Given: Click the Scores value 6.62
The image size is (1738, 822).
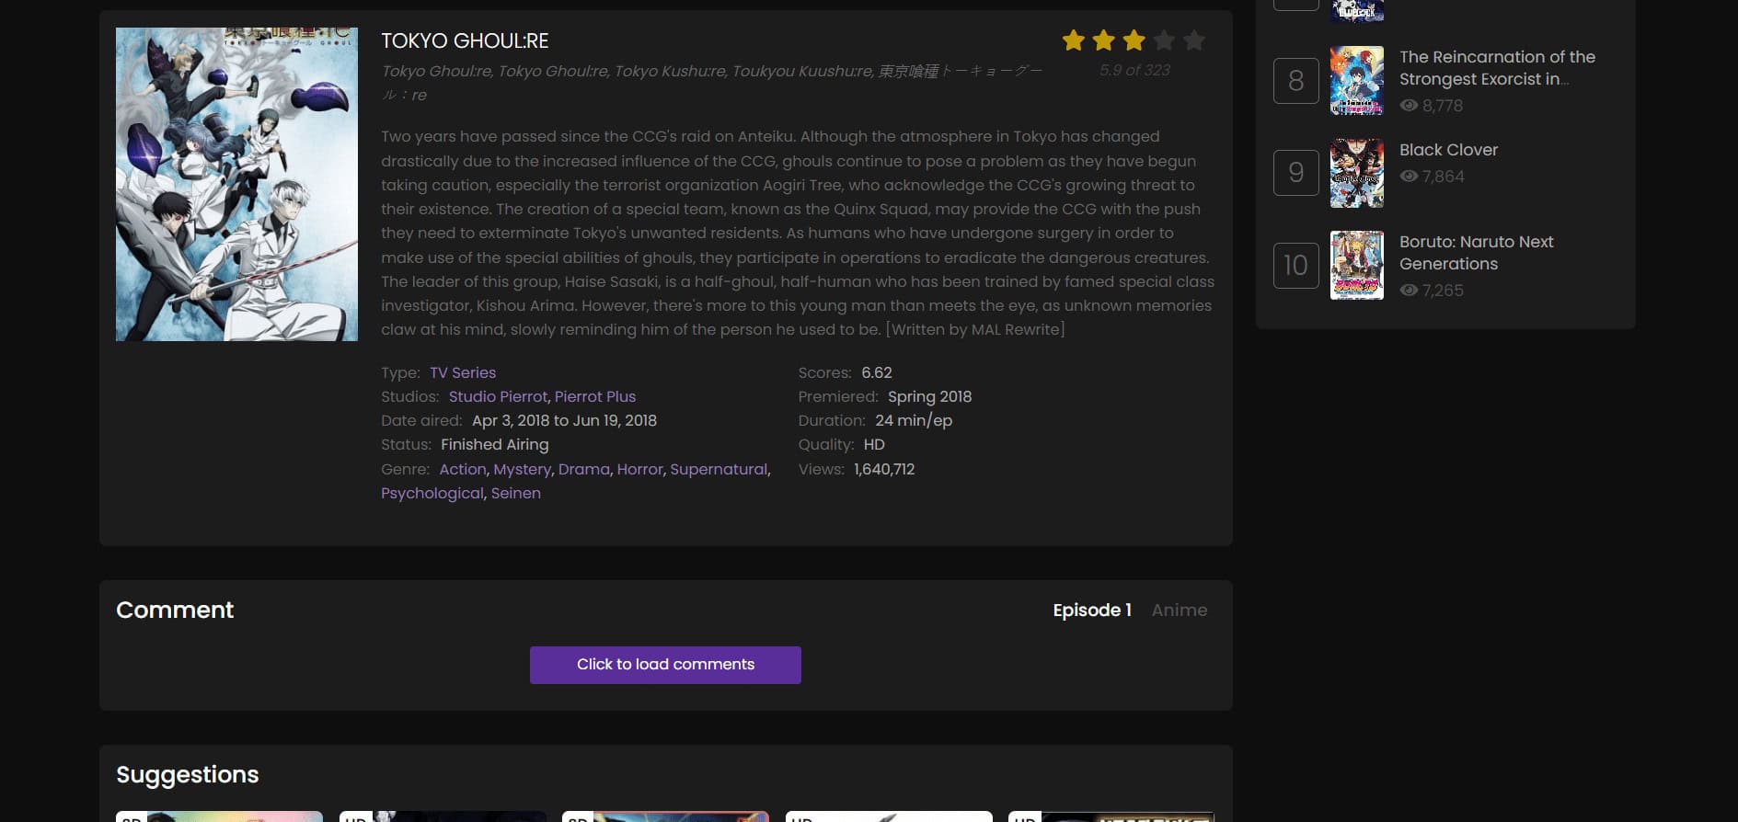Looking at the screenshot, I should tap(877, 372).
